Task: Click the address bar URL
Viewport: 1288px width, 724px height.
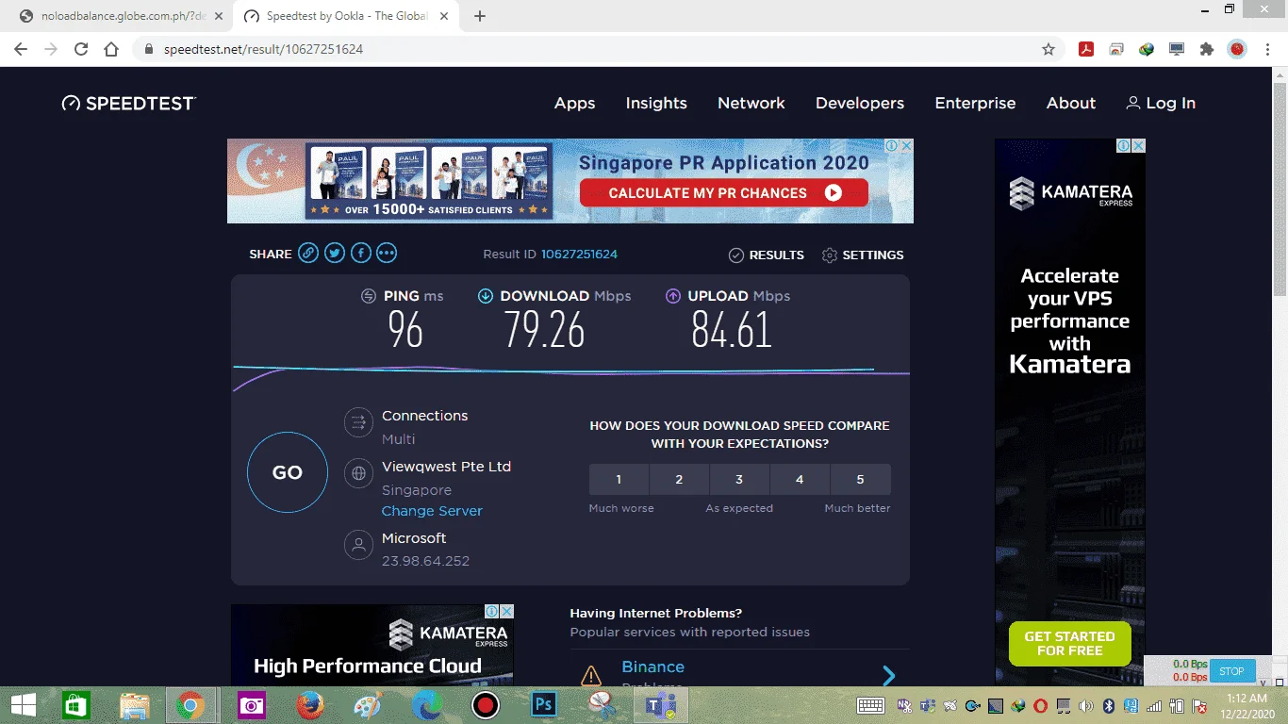Action: coord(263,49)
